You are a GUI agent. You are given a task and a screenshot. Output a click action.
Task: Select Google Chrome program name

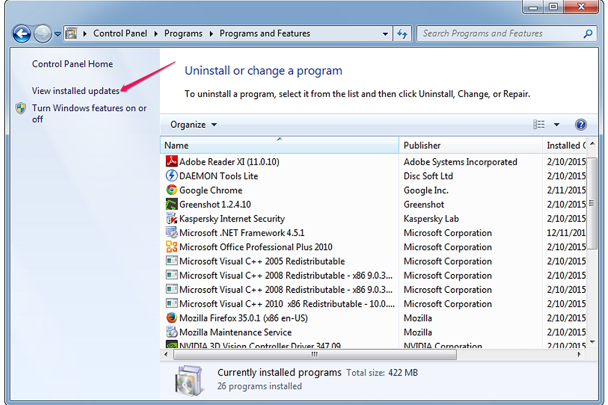(211, 190)
